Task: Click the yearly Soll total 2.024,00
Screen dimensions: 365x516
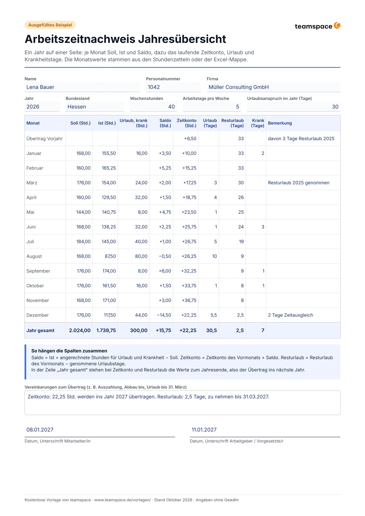Action: point(80,331)
